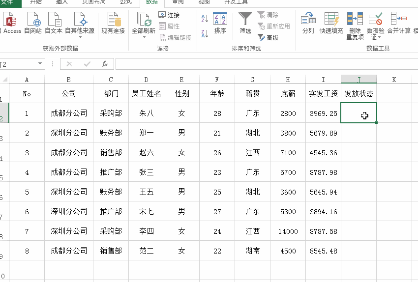Import data from Access

11,23
